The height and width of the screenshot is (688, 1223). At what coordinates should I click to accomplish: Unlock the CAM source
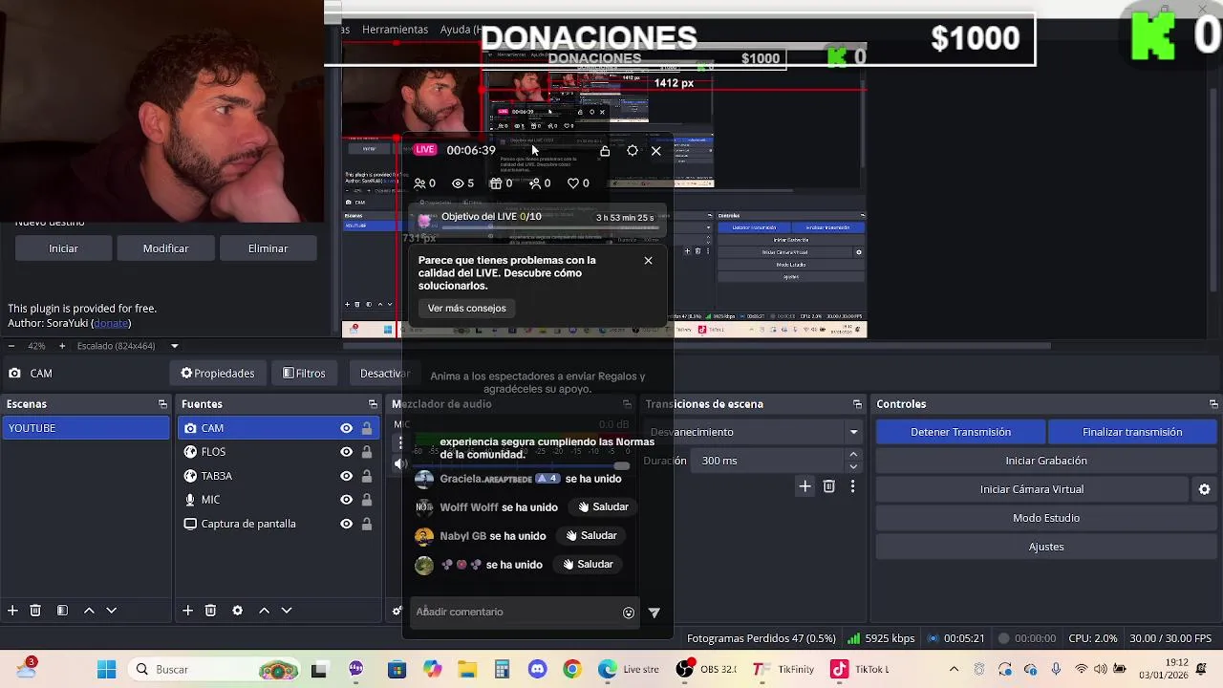[366, 428]
